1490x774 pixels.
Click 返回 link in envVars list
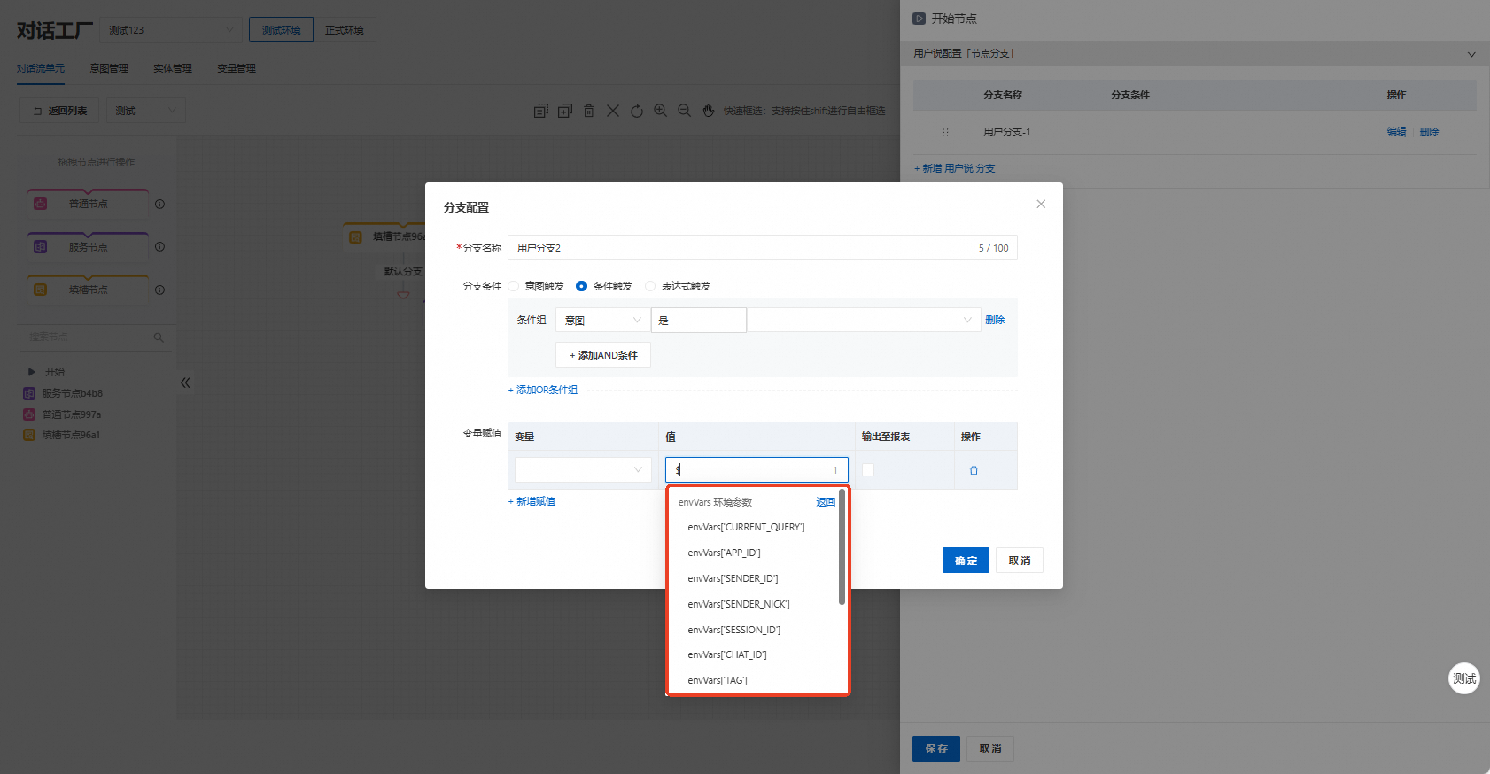click(x=826, y=502)
